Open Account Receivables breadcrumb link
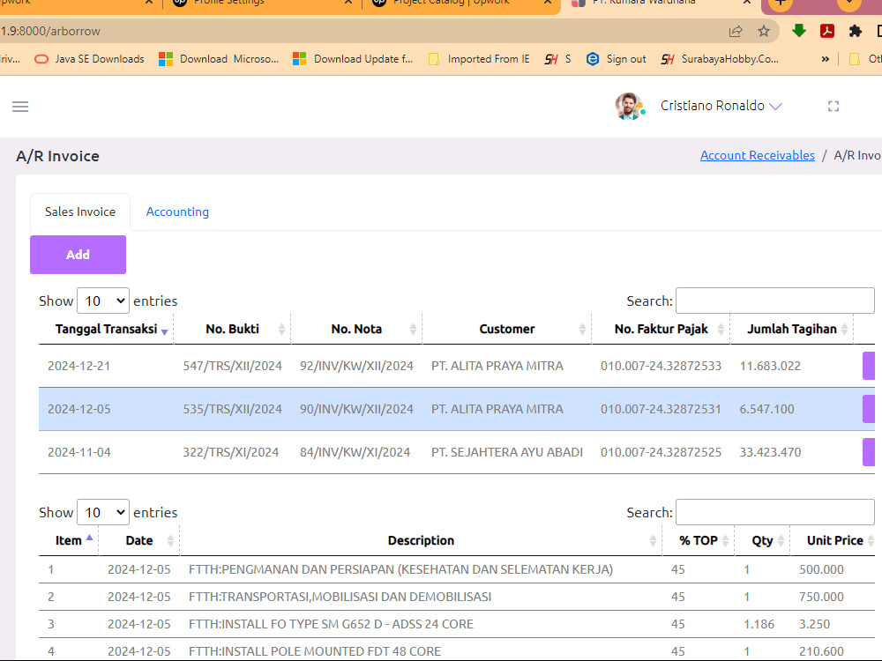The height and width of the screenshot is (661, 882). (757, 155)
